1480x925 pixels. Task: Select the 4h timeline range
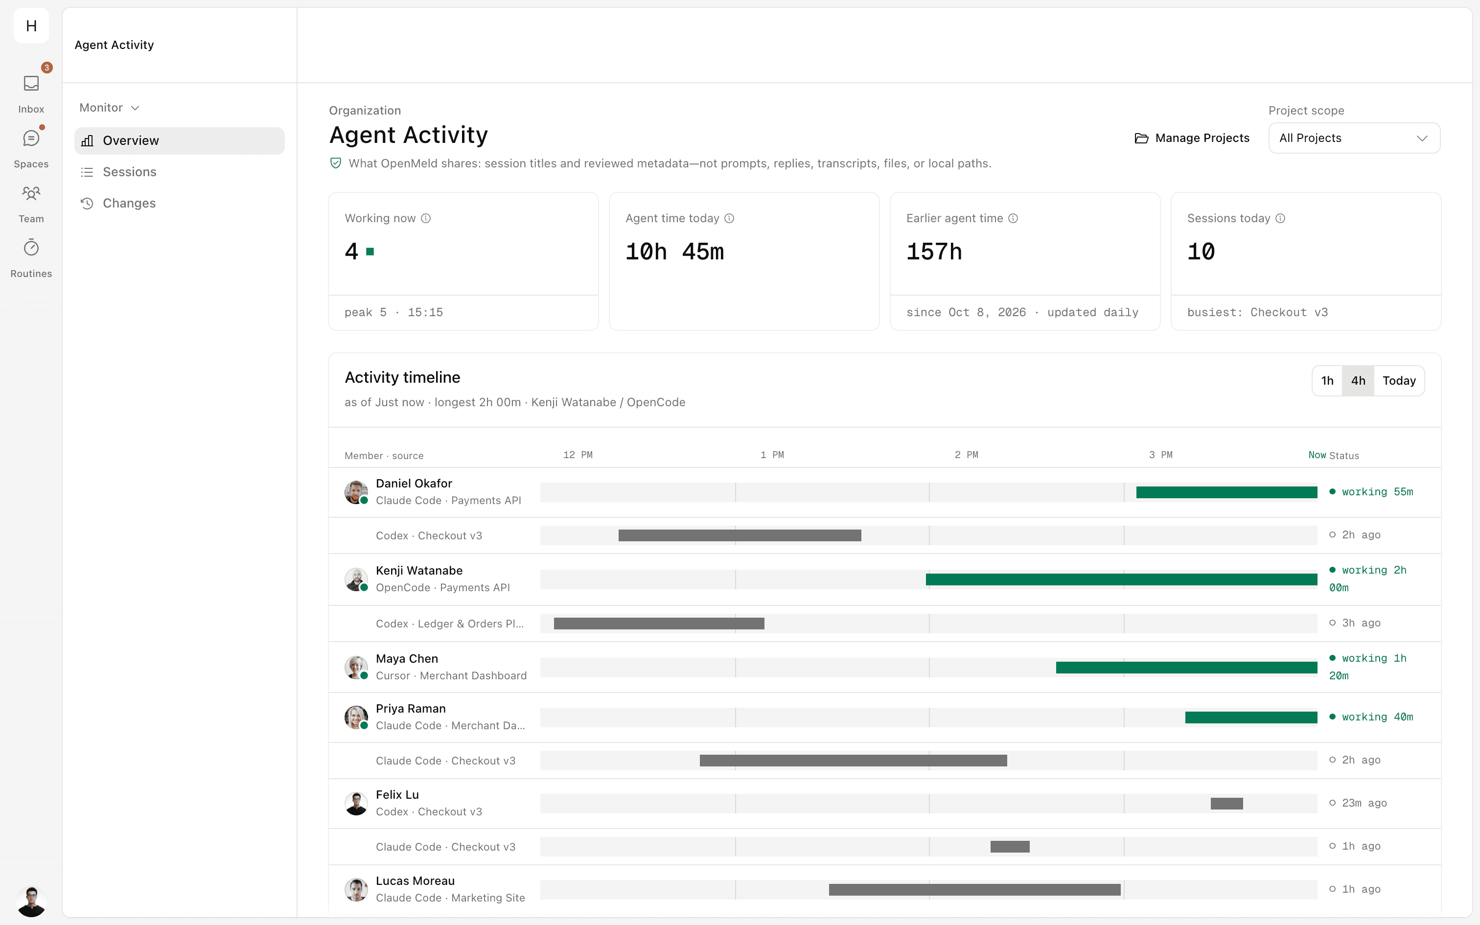(1358, 381)
